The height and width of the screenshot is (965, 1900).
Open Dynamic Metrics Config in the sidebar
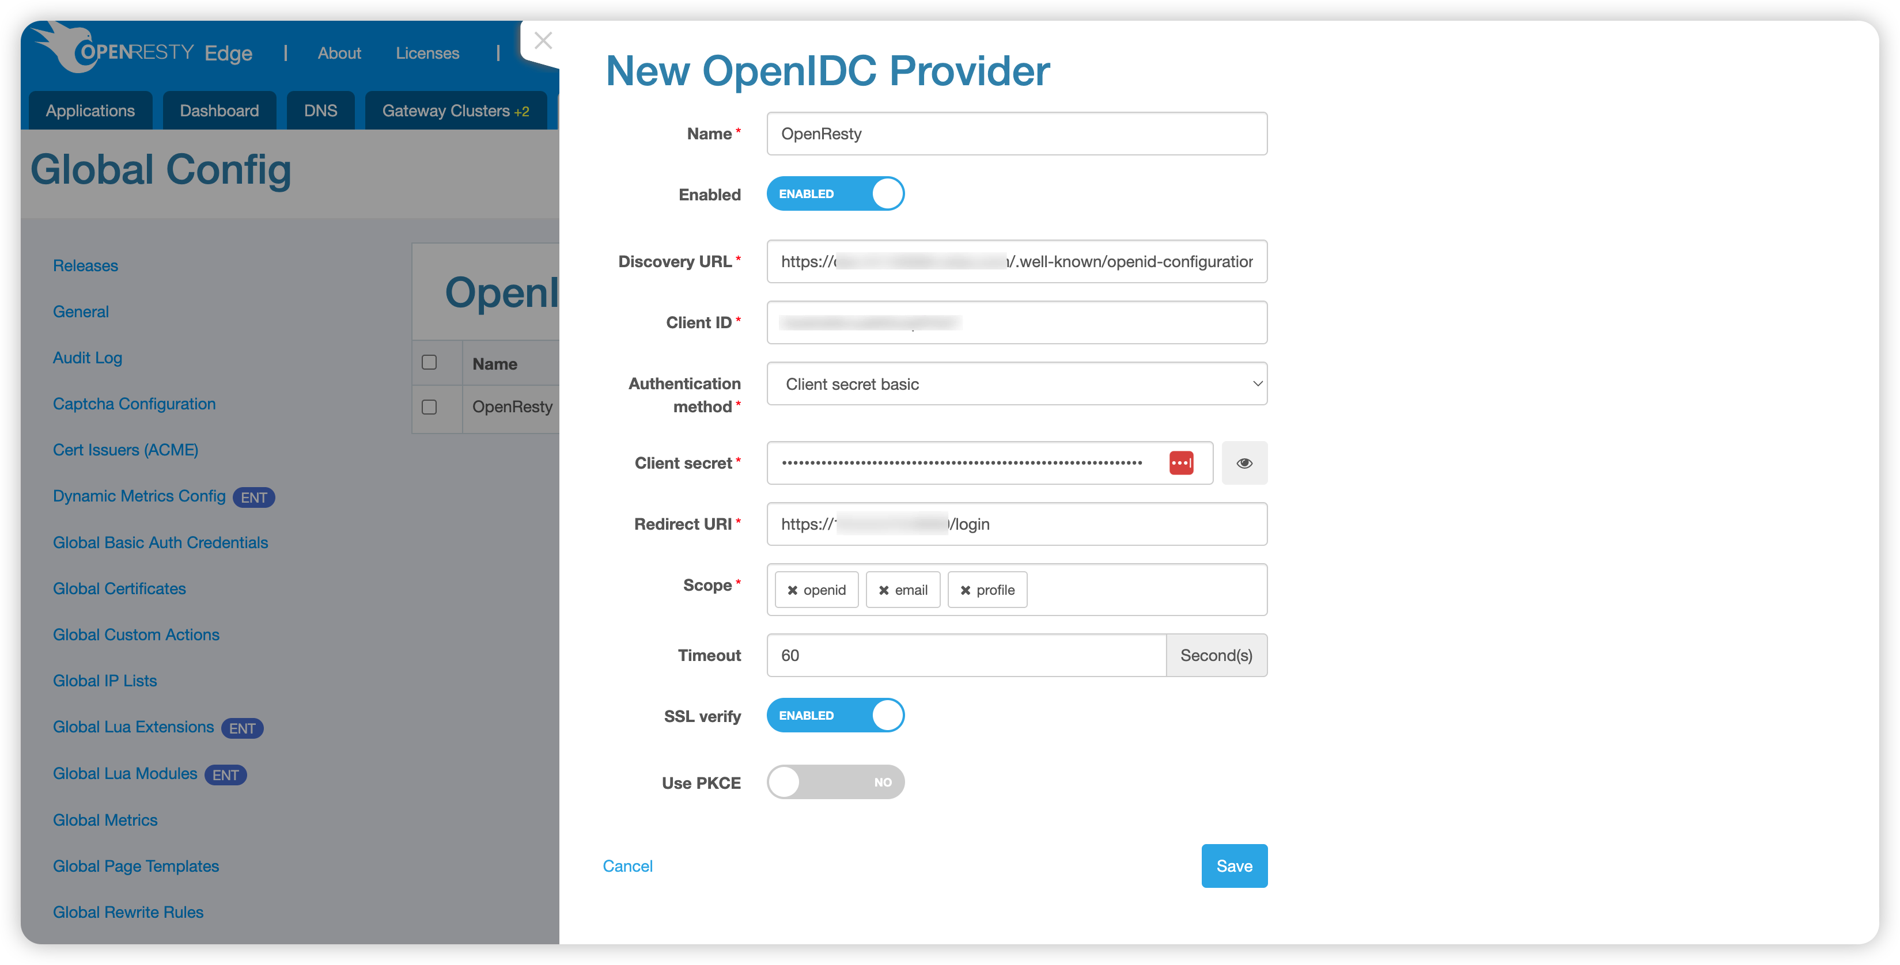(x=139, y=496)
